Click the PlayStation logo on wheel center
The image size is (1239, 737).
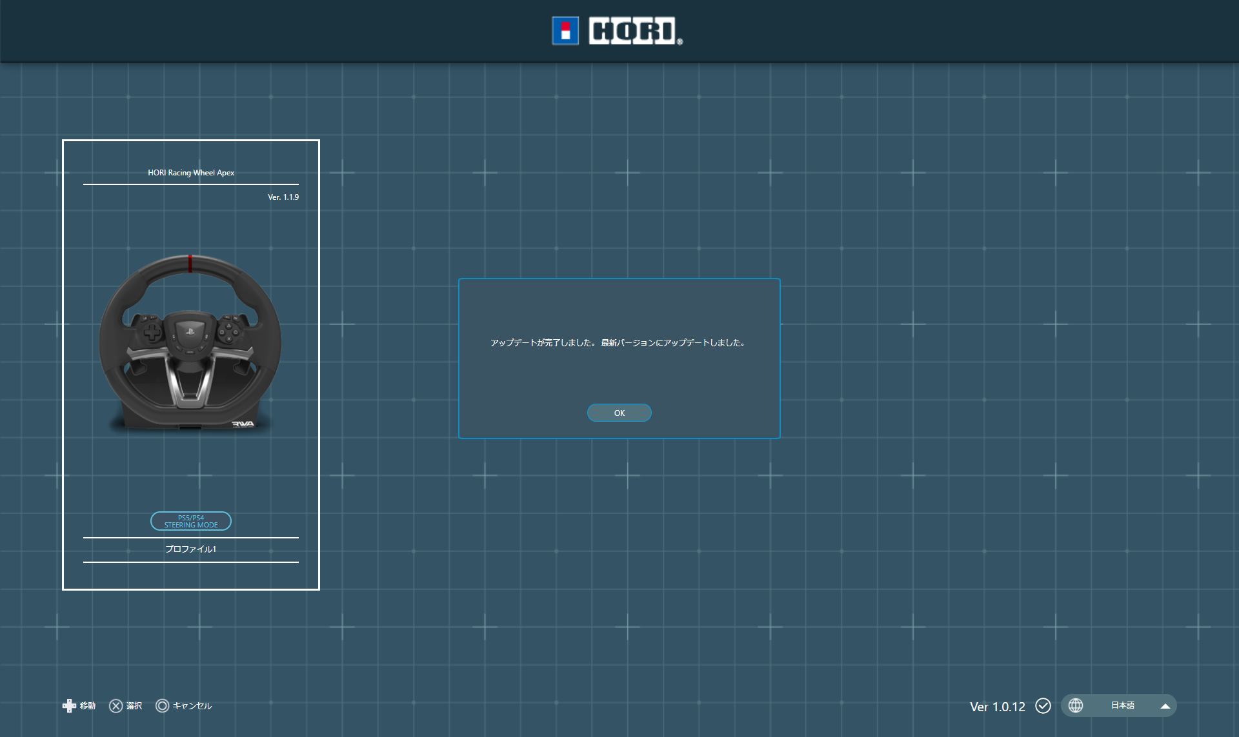click(x=190, y=331)
